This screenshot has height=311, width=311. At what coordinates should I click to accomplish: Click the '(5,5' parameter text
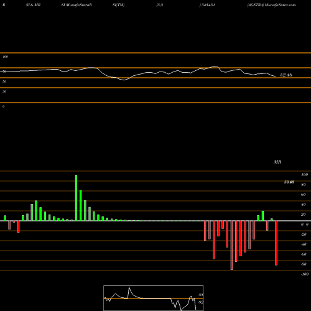(160, 5)
